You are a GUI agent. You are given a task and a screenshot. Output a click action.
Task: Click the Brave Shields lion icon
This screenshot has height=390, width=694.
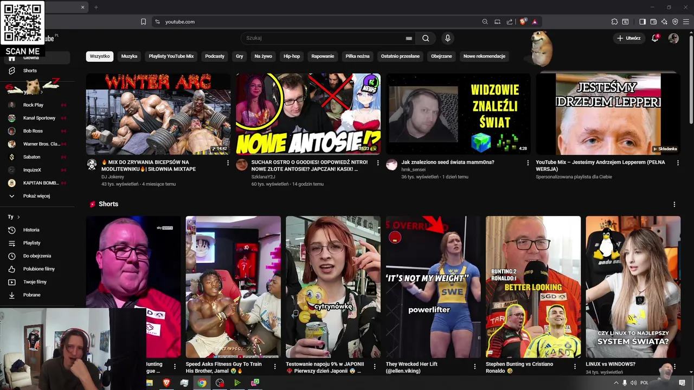523,22
